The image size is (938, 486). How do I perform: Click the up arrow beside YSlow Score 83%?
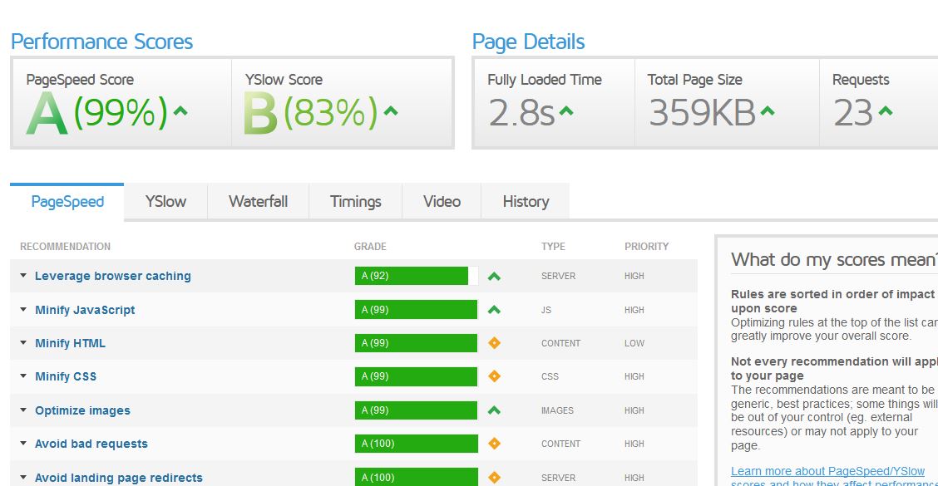point(391,110)
